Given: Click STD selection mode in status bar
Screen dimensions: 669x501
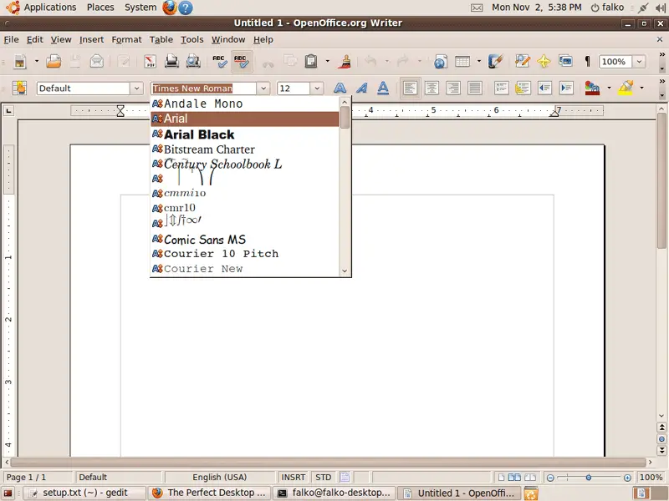Looking at the screenshot, I should pos(323,477).
